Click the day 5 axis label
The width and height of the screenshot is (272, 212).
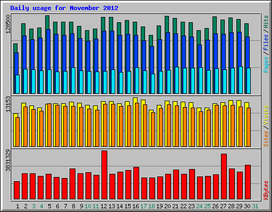49,206
